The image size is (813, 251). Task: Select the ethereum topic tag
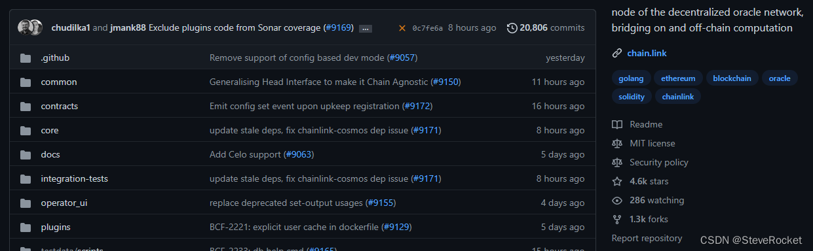[x=678, y=78]
